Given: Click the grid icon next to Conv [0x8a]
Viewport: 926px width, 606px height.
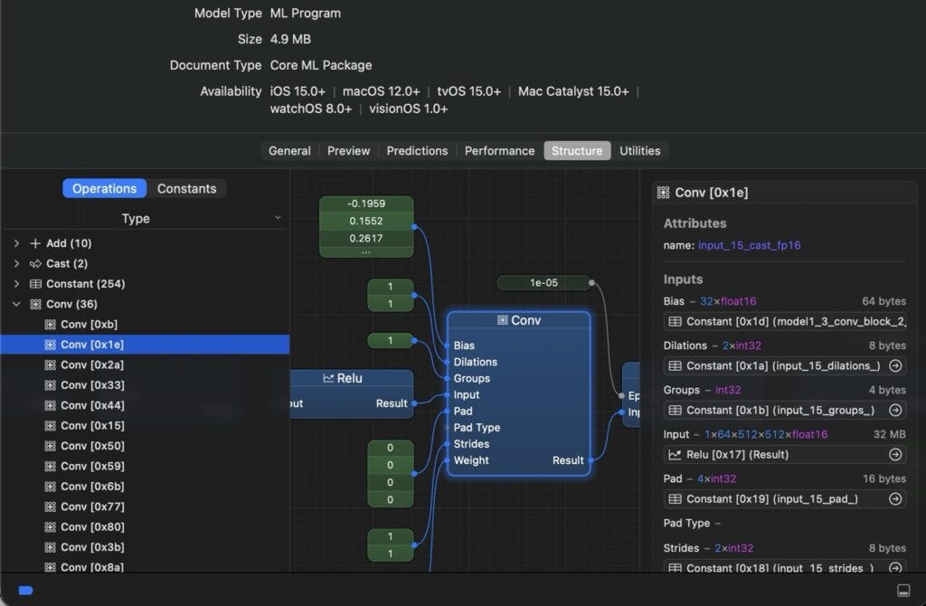Looking at the screenshot, I should coord(49,567).
